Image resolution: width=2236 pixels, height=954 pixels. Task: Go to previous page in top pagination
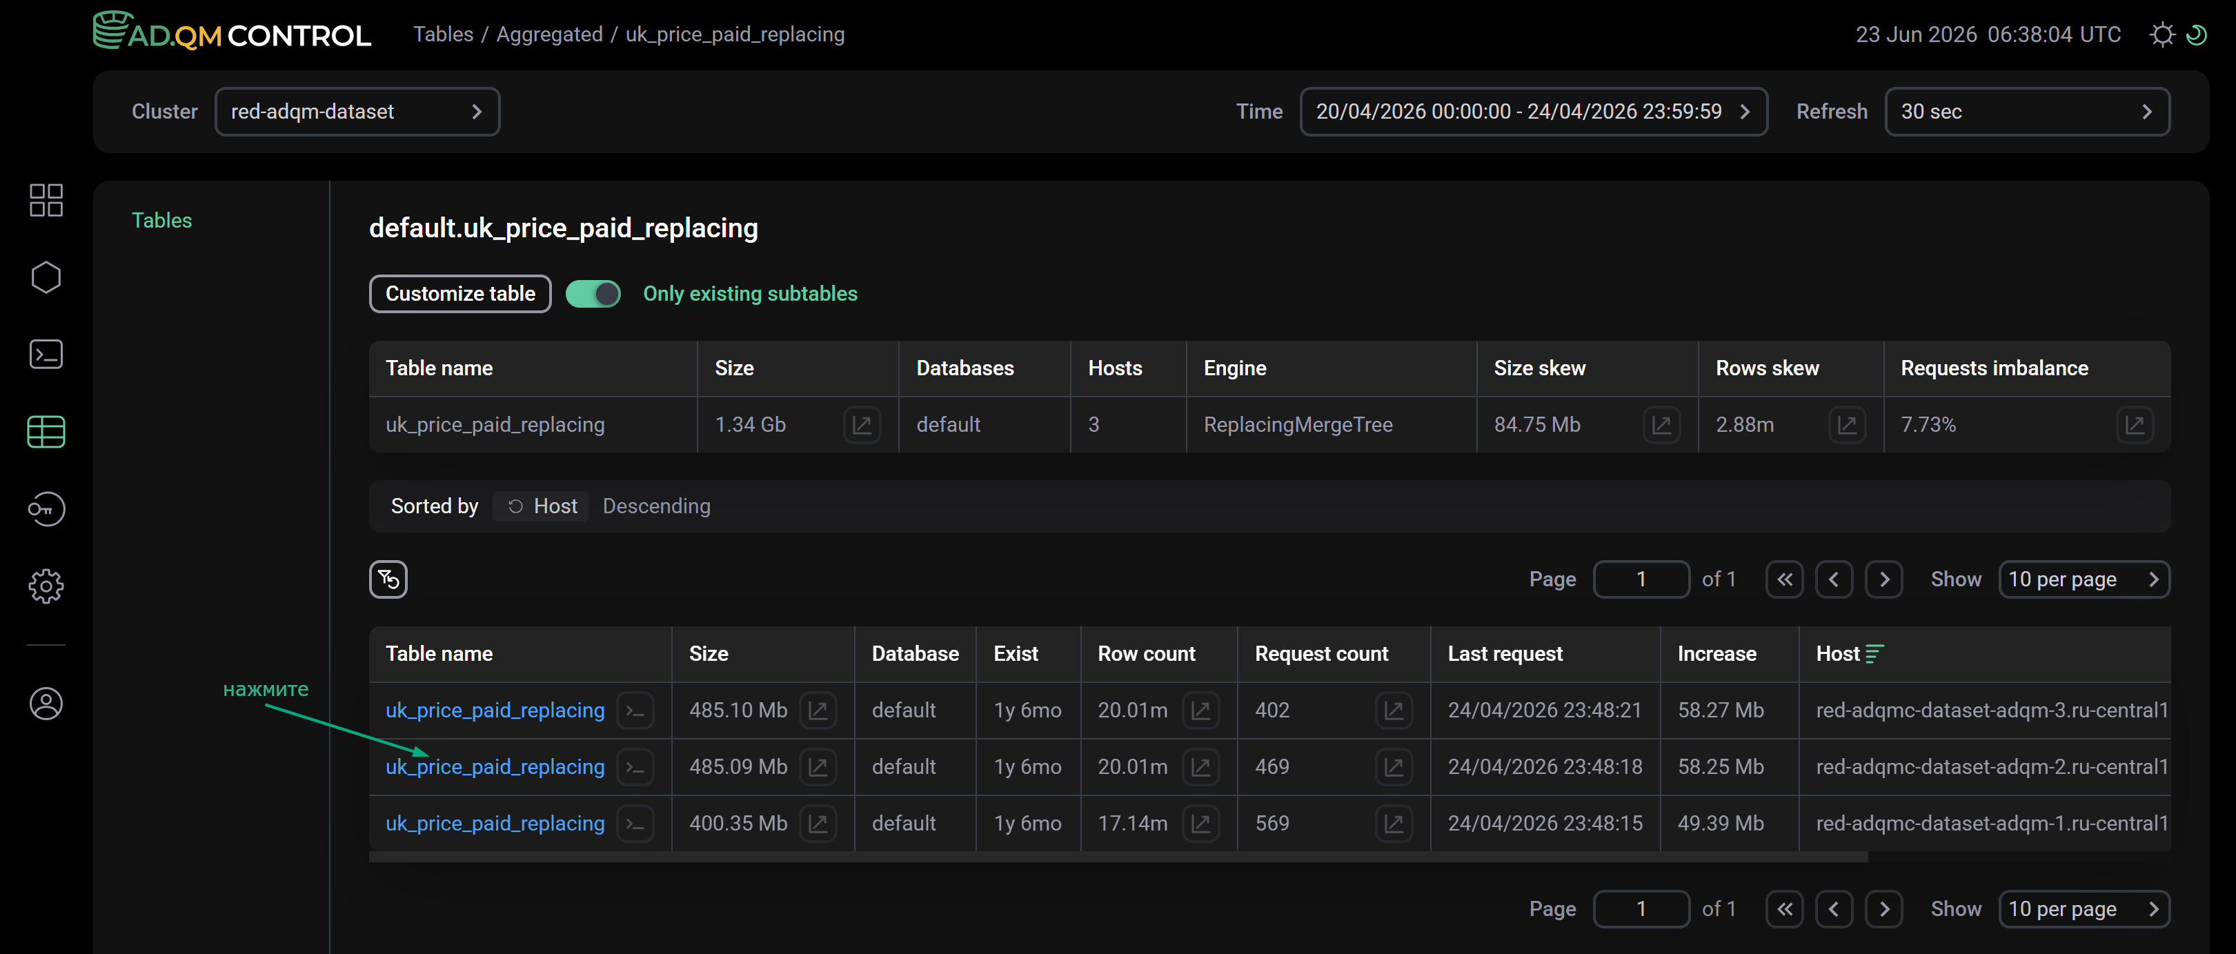(x=1833, y=579)
